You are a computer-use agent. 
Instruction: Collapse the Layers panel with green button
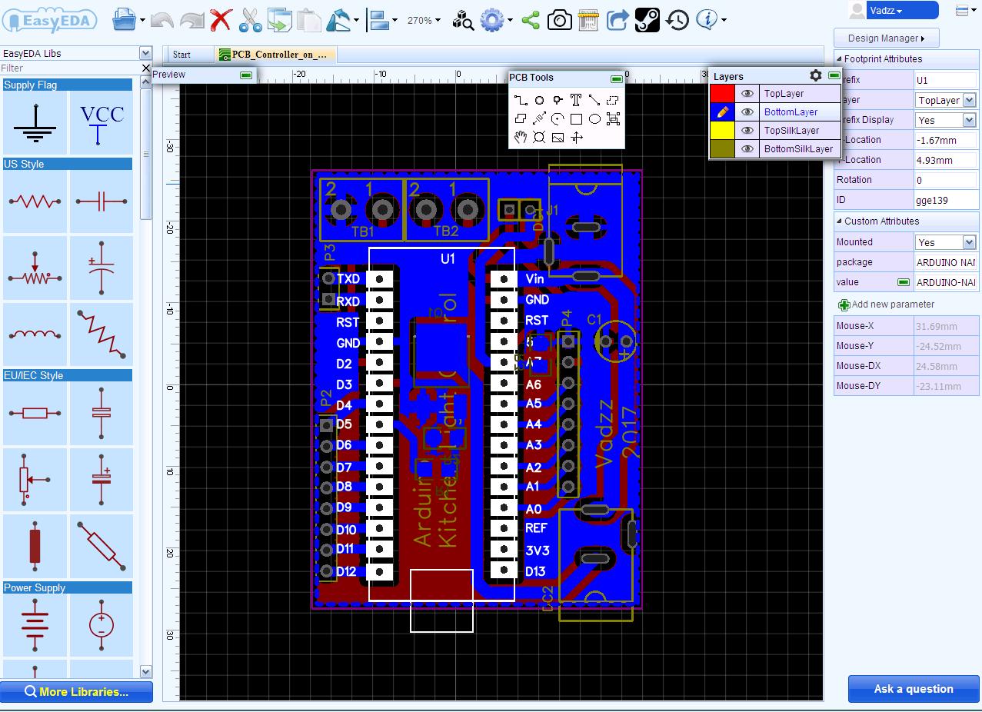click(x=834, y=75)
